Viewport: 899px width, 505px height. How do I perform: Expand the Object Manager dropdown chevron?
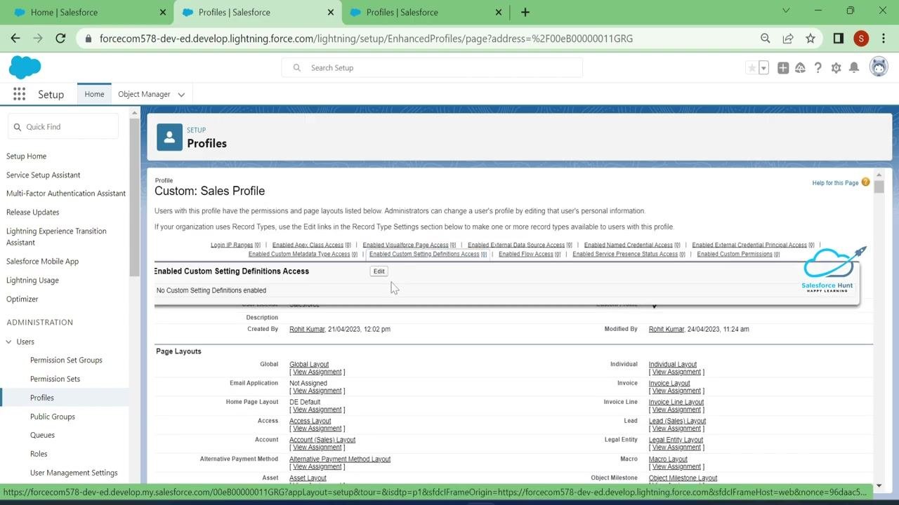181,95
